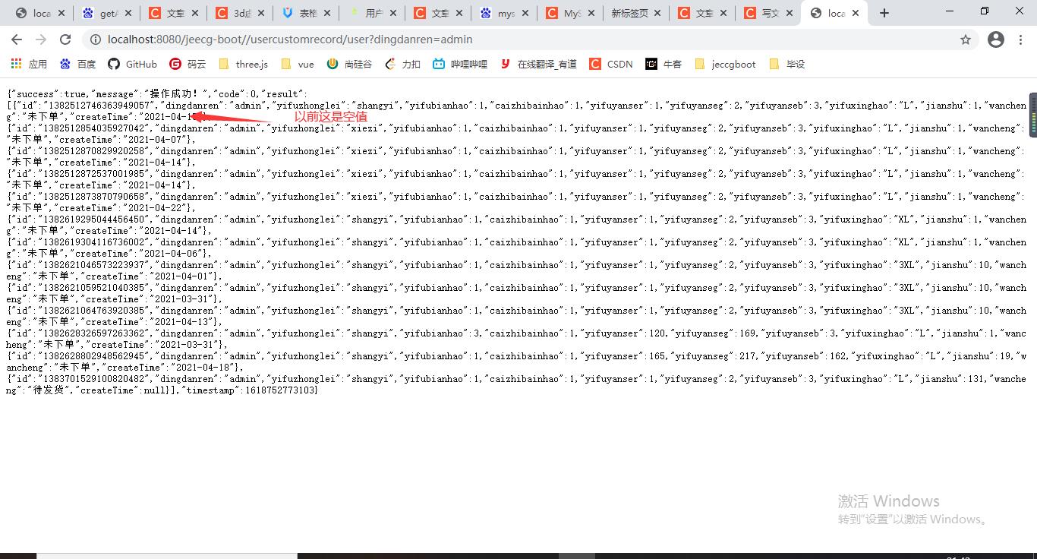The image size is (1037, 559).
Task: Expand the jeccgboot bookmark folder
Action: pos(725,64)
